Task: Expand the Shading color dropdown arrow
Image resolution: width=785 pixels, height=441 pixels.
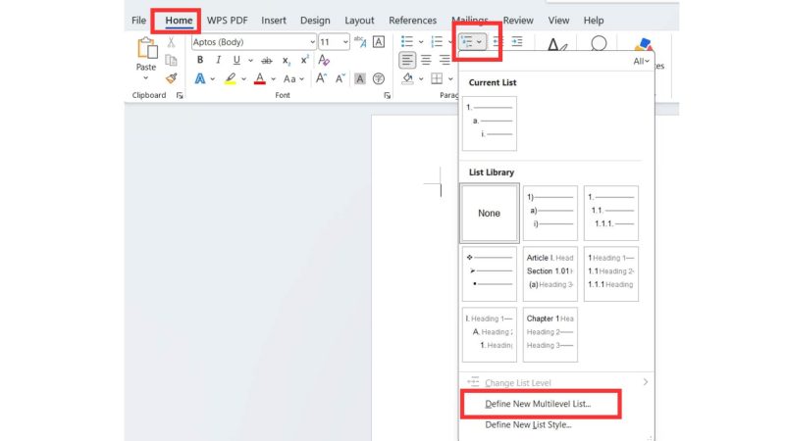Action: (421, 79)
